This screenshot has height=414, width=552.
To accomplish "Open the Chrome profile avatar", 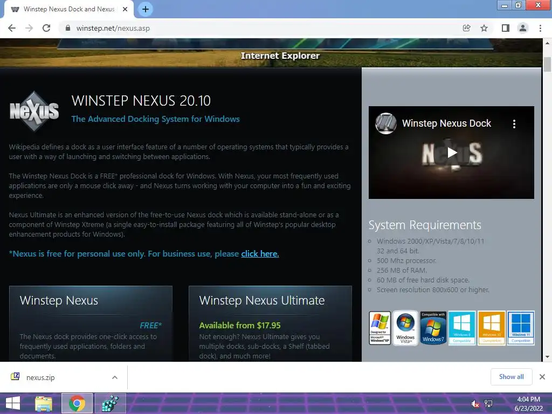I will pos(523,28).
